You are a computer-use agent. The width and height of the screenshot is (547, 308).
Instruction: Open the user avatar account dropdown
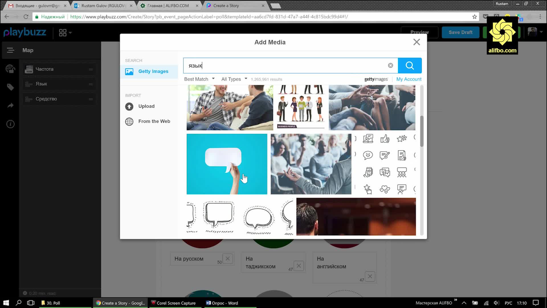click(535, 32)
